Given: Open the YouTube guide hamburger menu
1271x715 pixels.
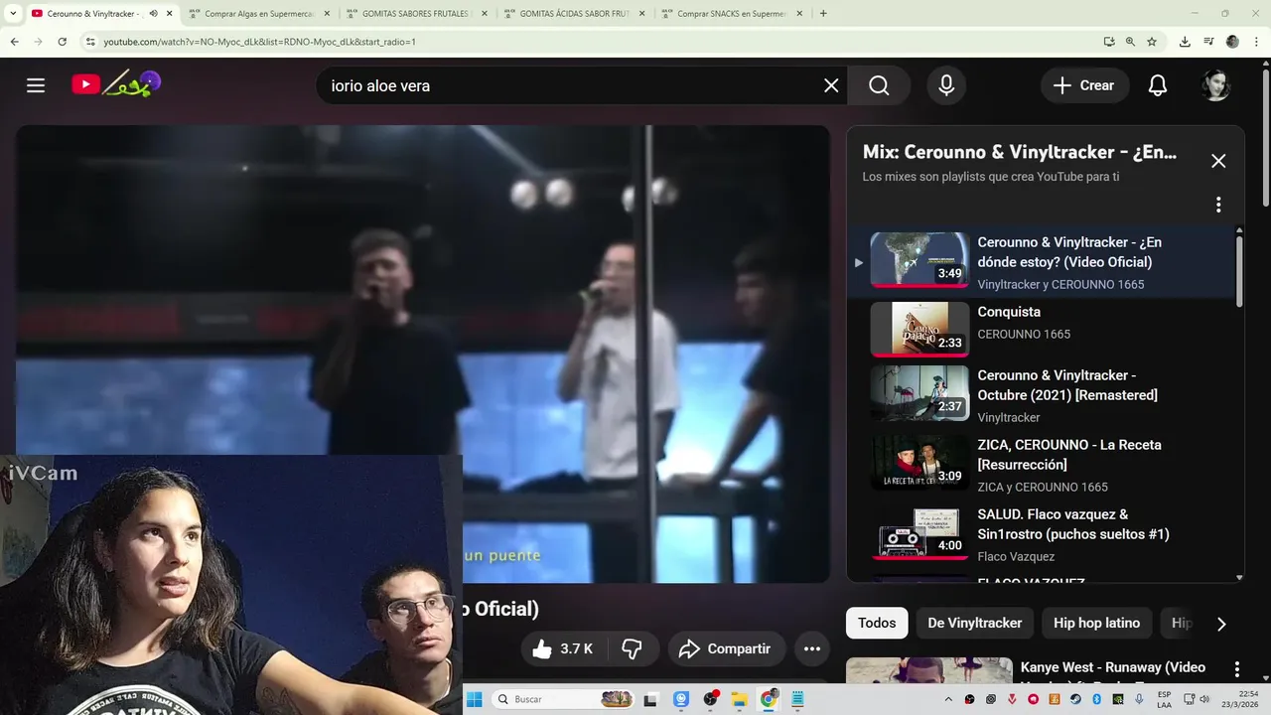Looking at the screenshot, I should [x=36, y=85].
